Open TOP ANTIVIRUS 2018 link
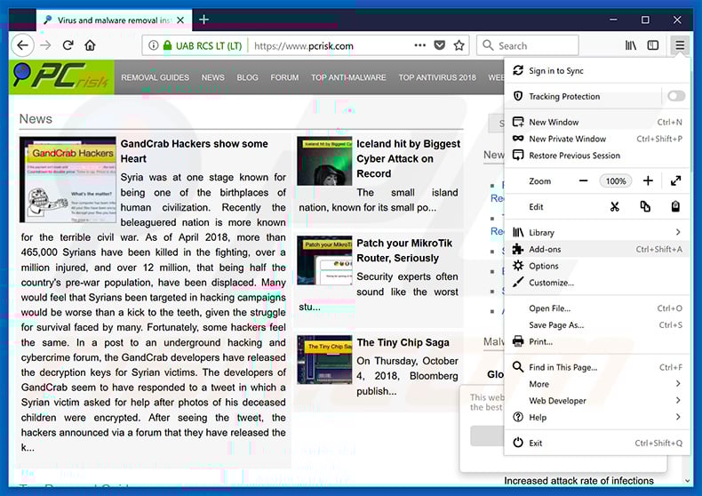The height and width of the screenshot is (496, 702). [437, 77]
